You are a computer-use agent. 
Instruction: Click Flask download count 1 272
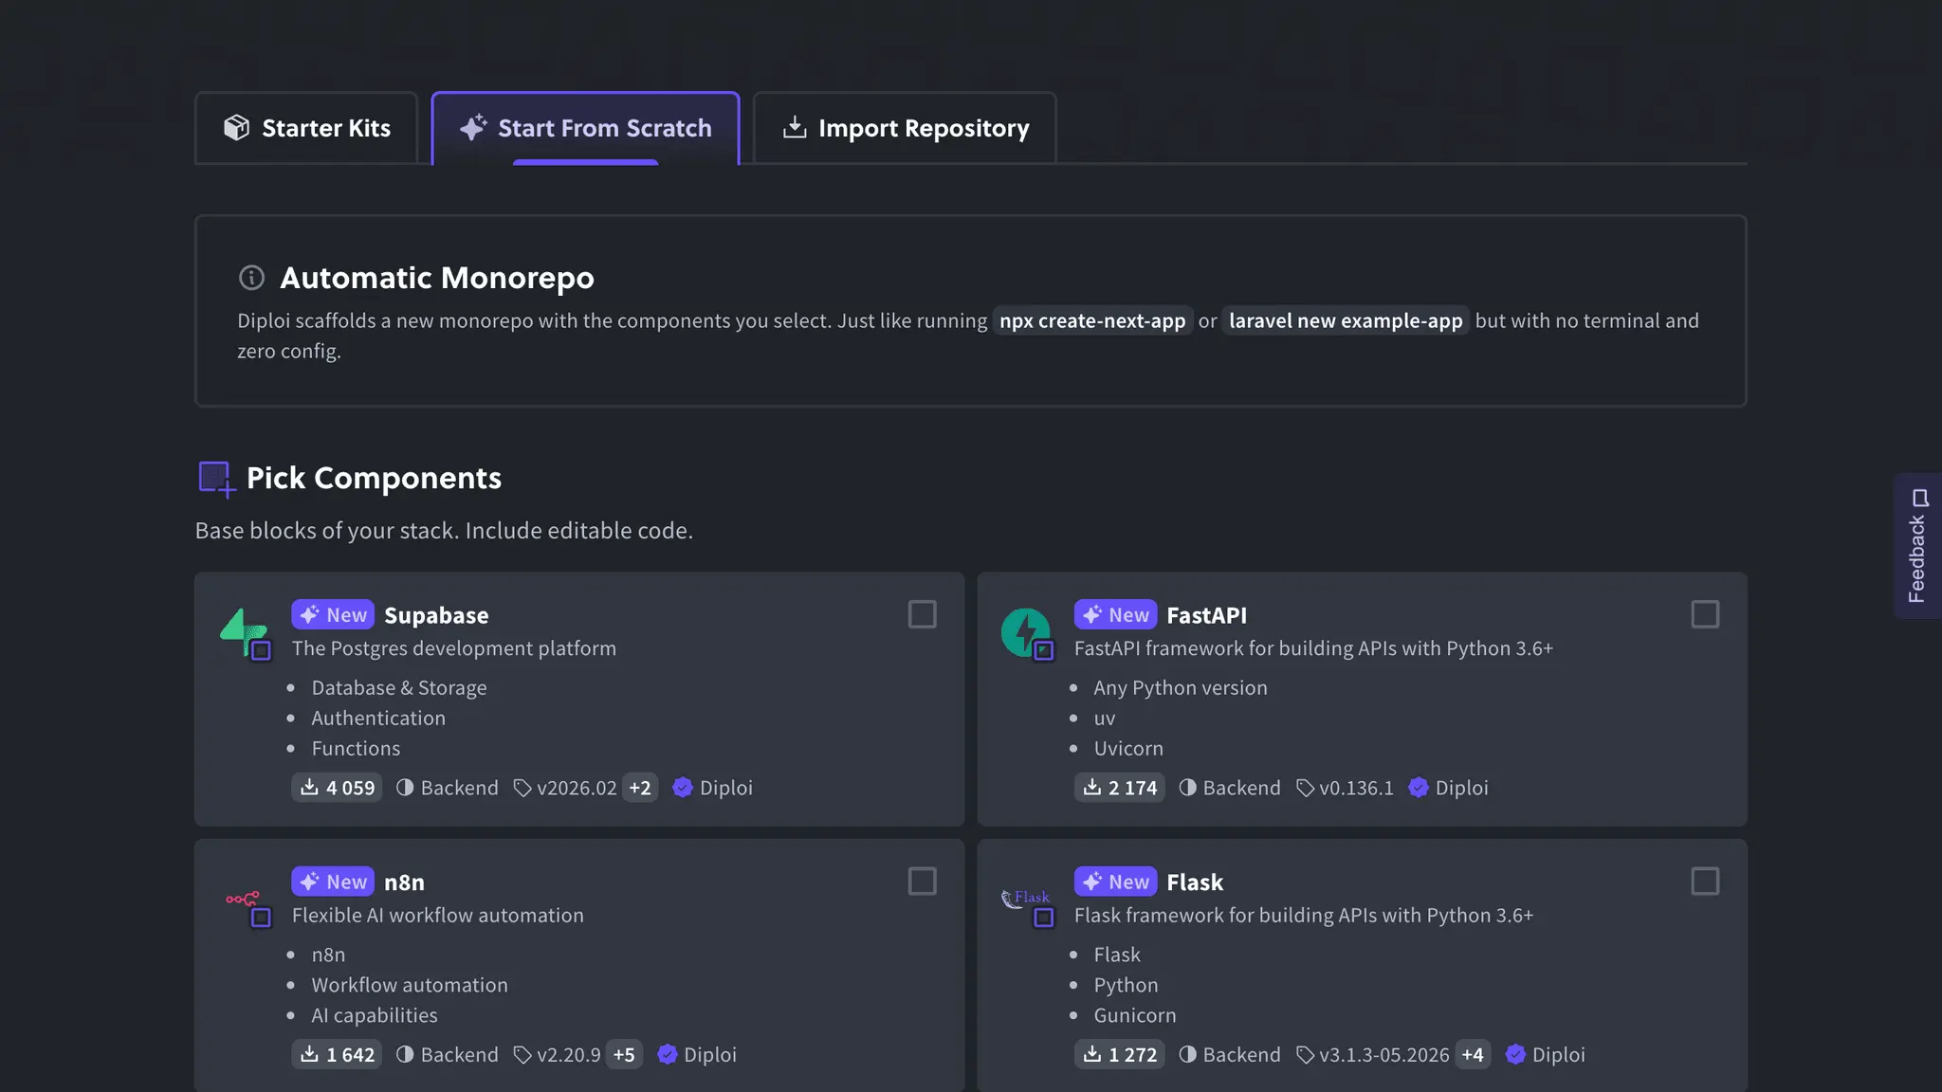(1120, 1054)
